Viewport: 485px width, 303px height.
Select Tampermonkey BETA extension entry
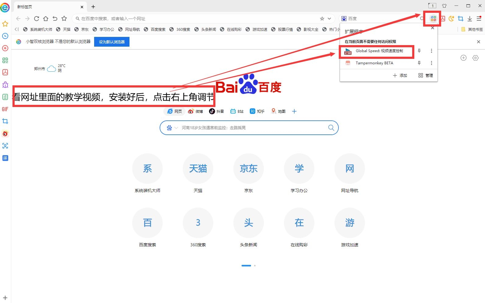tap(377, 63)
